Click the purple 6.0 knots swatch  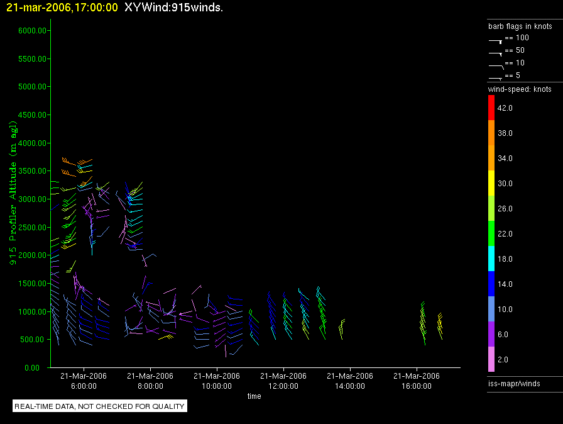click(x=491, y=334)
